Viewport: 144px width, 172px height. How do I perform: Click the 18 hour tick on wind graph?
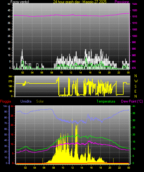click(x=100, y=73)
